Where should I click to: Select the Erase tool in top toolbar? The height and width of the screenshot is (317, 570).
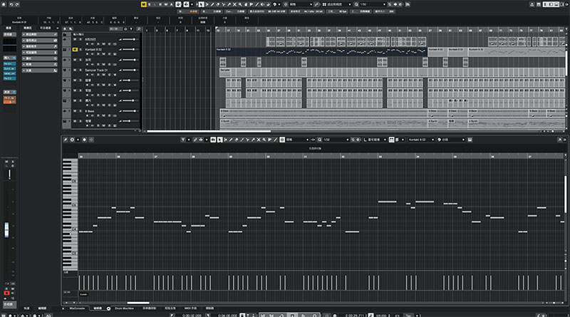[218, 4]
